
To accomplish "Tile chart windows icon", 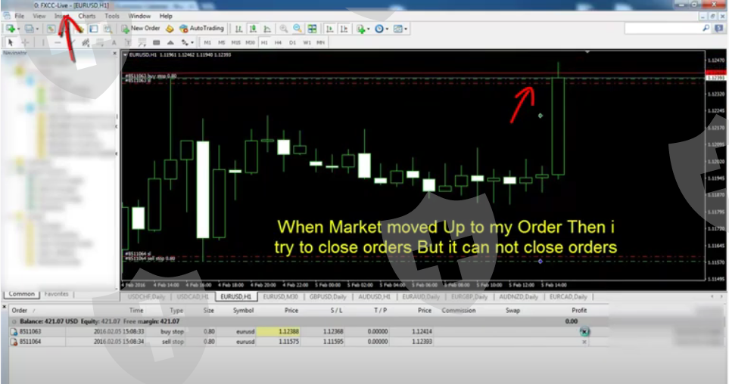I will (312, 29).
